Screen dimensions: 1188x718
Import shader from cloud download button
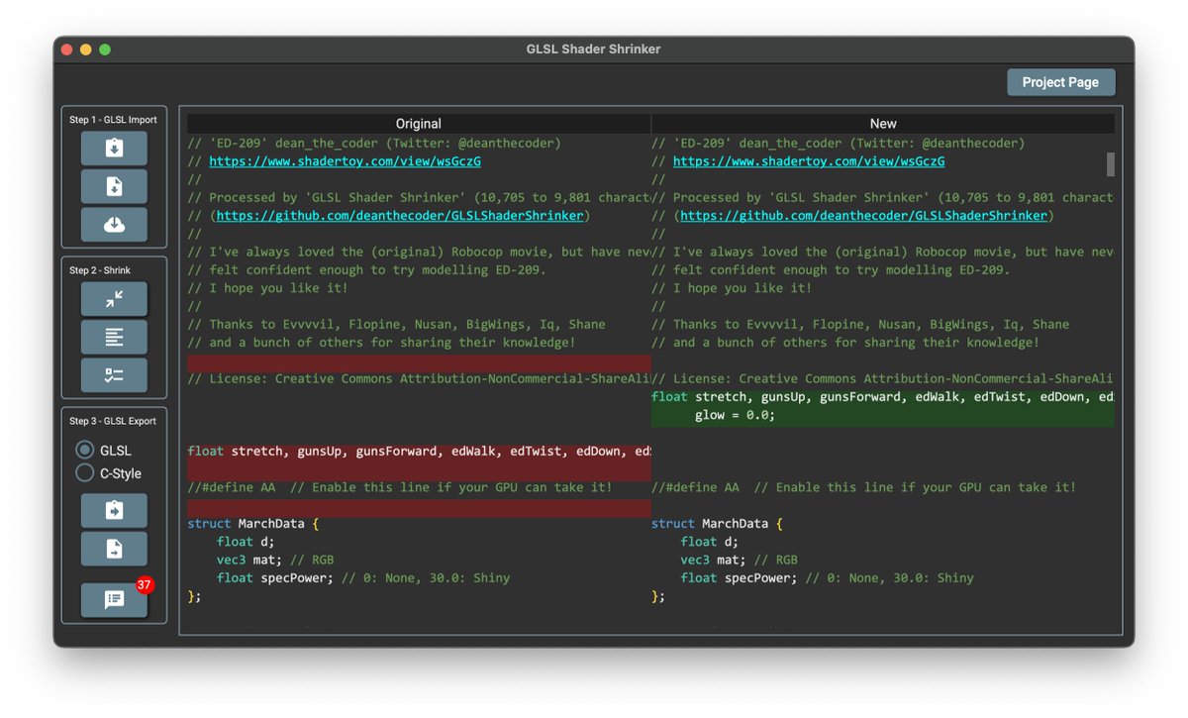[x=114, y=225]
